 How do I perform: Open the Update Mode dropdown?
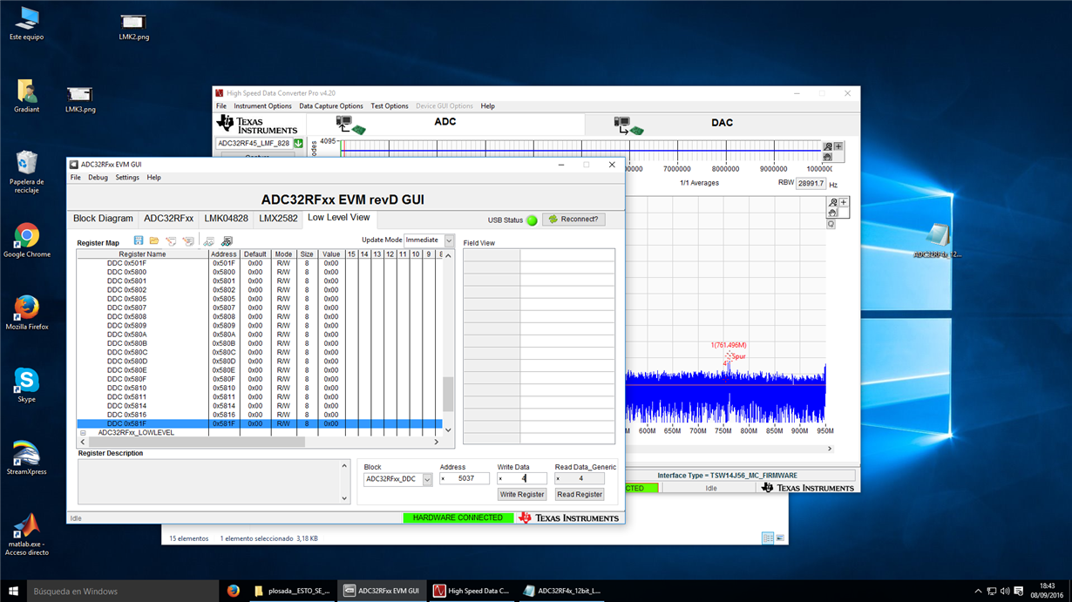(449, 240)
